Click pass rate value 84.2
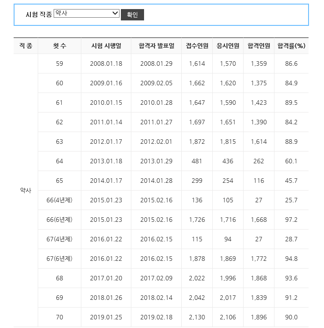 click(291, 122)
